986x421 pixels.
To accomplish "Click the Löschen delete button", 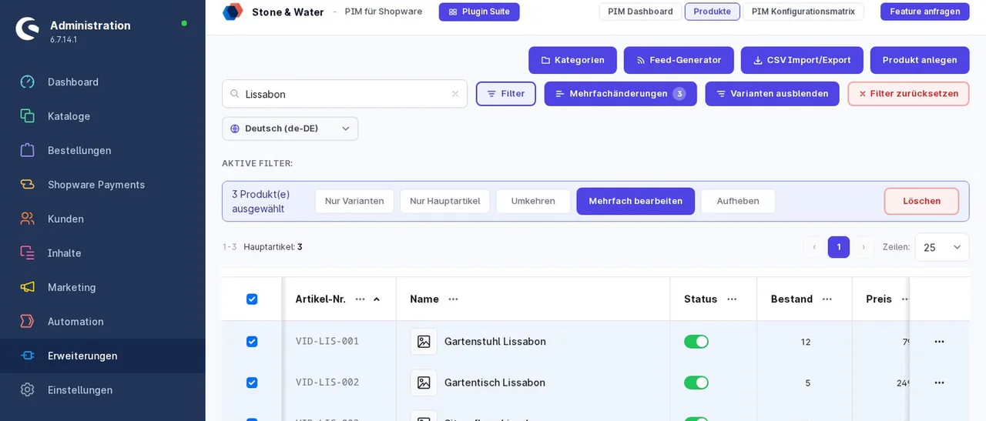I will 922,201.
